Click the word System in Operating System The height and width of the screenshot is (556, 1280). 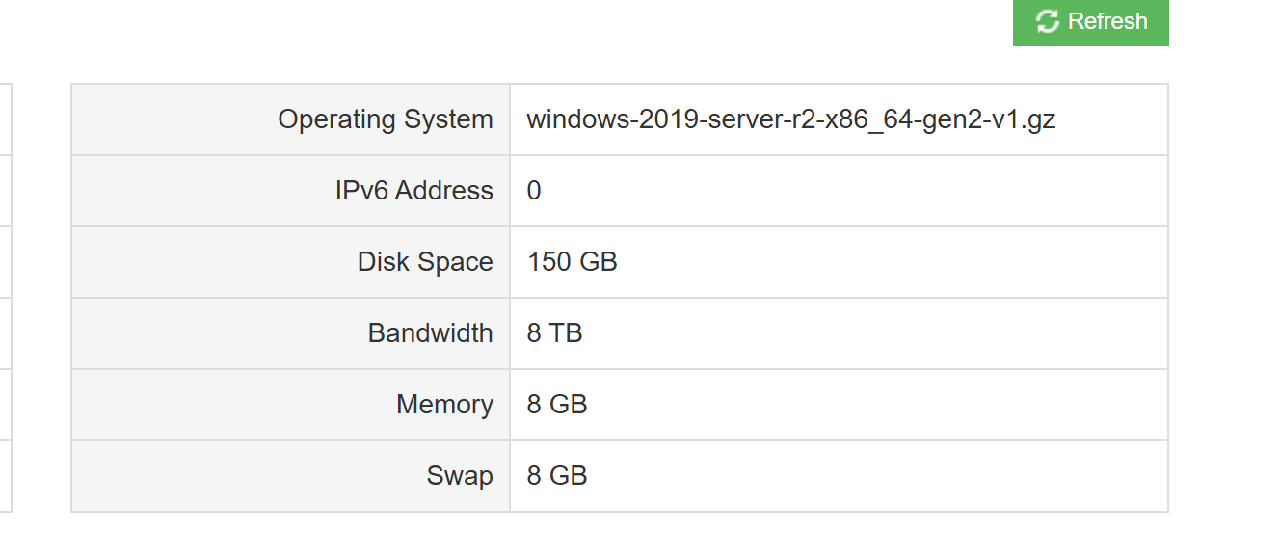coord(448,119)
